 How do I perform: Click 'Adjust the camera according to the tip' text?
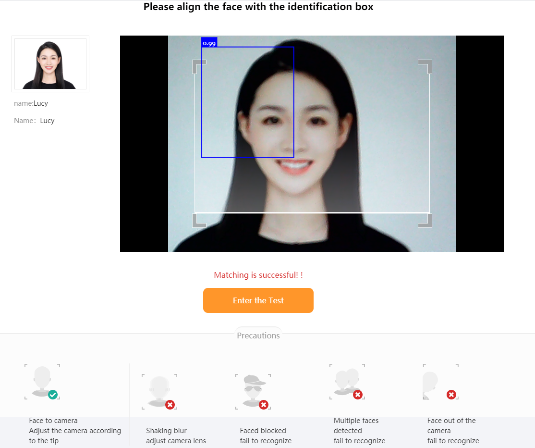[x=75, y=436]
